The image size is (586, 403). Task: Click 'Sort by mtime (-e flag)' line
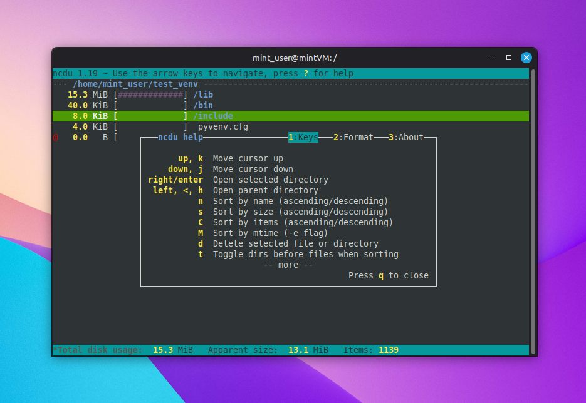click(270, 233)
